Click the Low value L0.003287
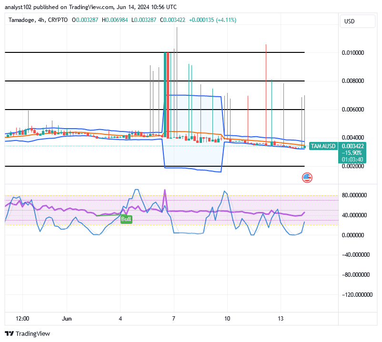The height and width of the screenshot is (342, 382). (144, 20)
